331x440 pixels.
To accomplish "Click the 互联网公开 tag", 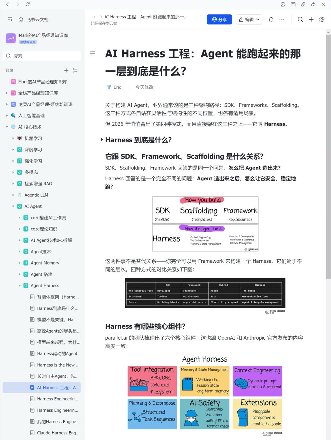I will [28, 42].
